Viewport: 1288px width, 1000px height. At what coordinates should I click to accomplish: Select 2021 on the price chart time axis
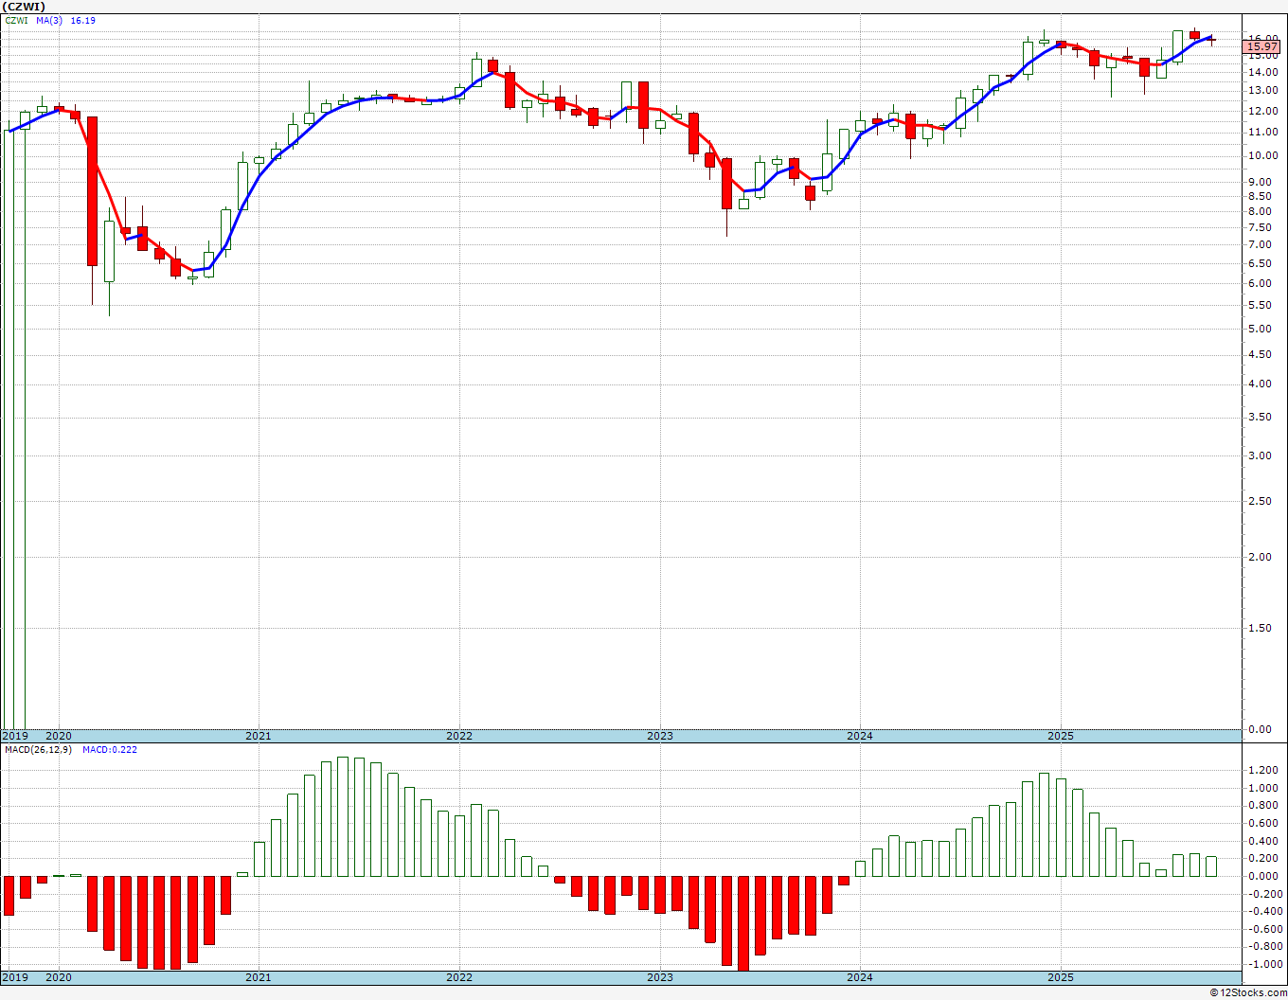pos(259,736)
